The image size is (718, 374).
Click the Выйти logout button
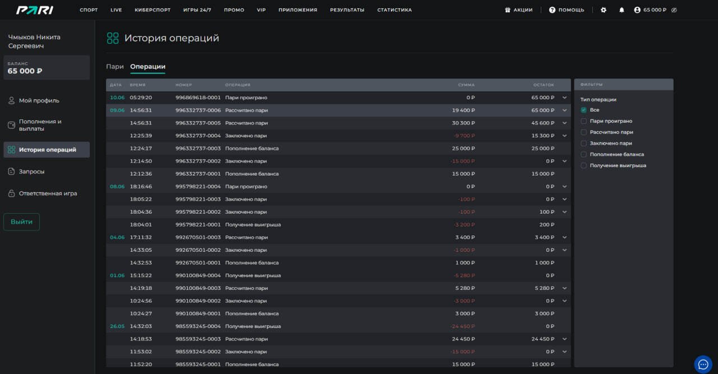[22, 222]
